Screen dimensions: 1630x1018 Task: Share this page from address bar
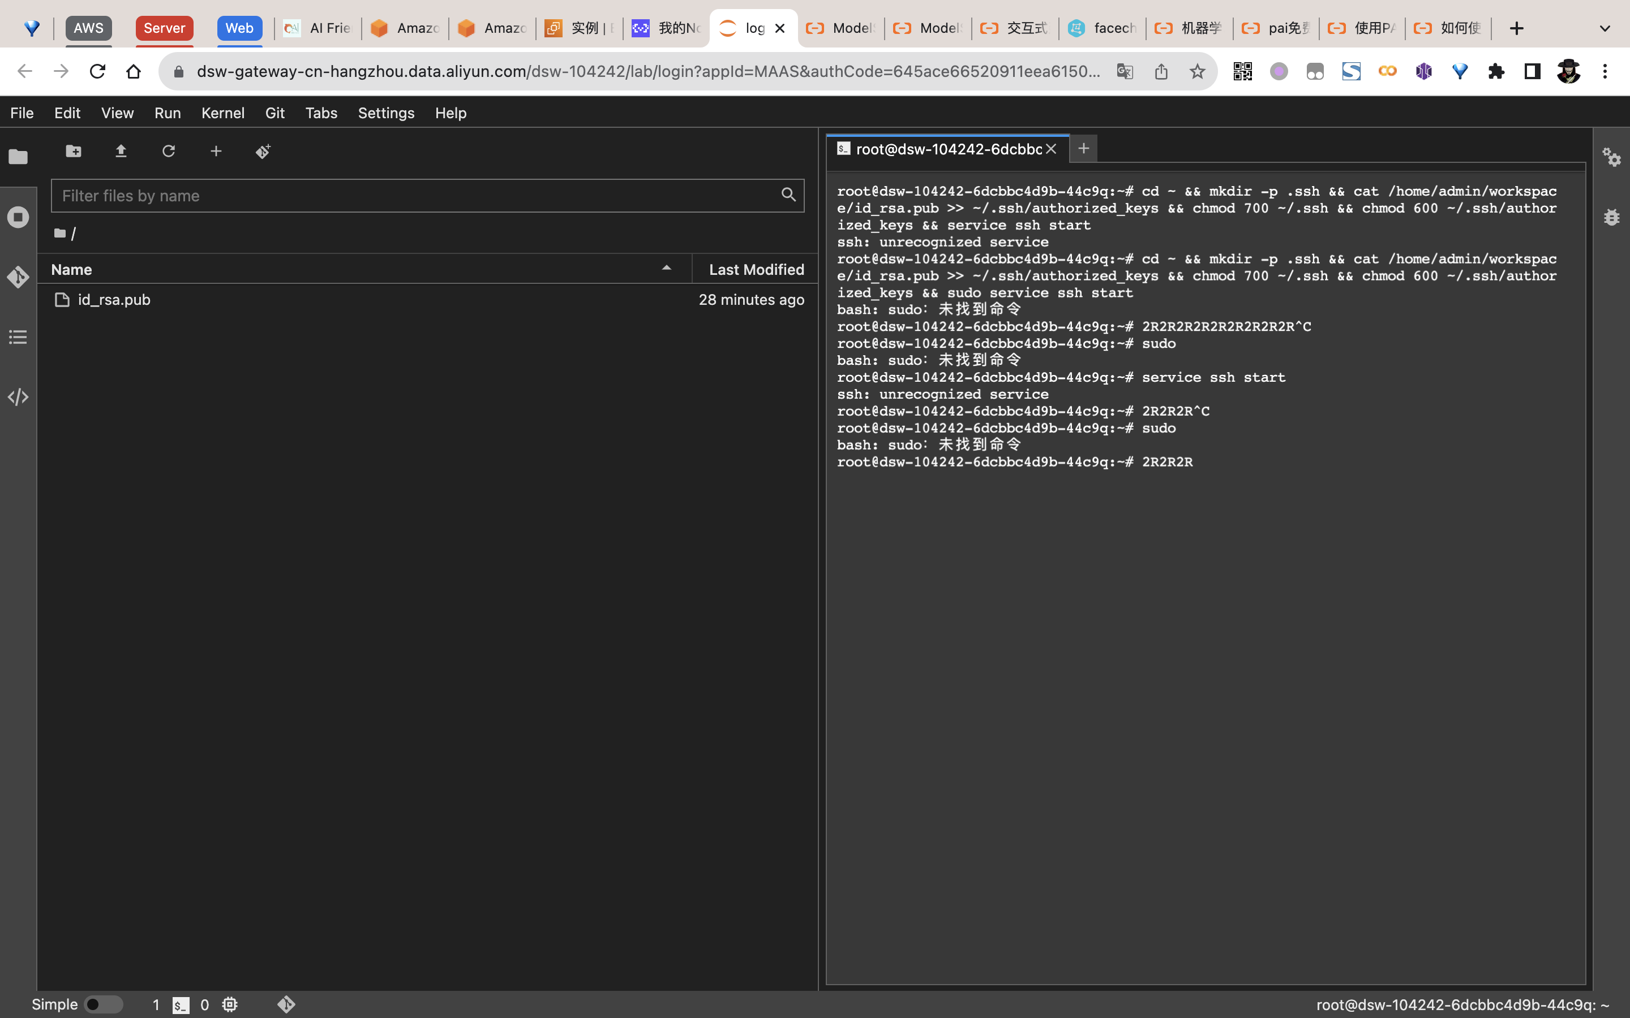point(1161,71)
